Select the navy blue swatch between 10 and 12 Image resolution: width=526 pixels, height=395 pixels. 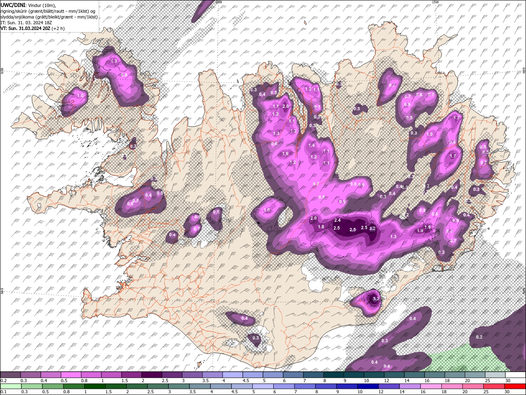click(367, 386)
